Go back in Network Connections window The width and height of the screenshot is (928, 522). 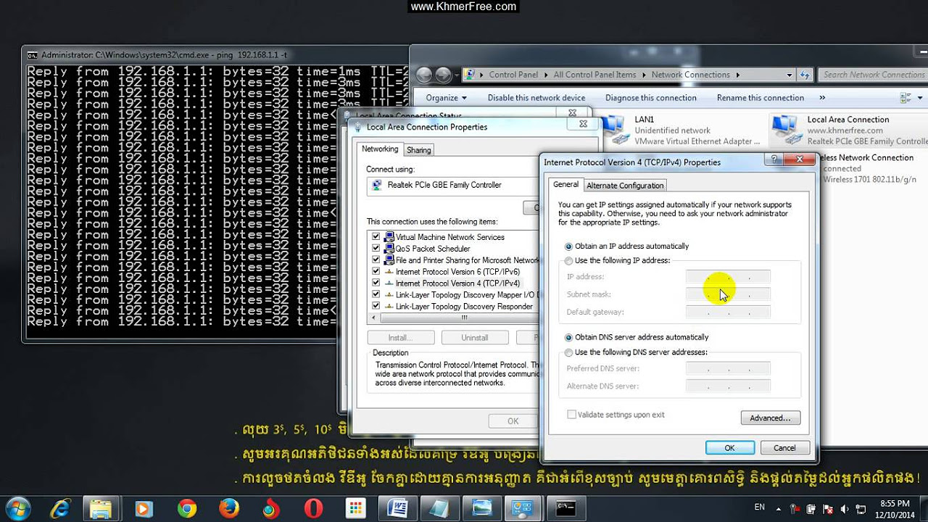424,75
